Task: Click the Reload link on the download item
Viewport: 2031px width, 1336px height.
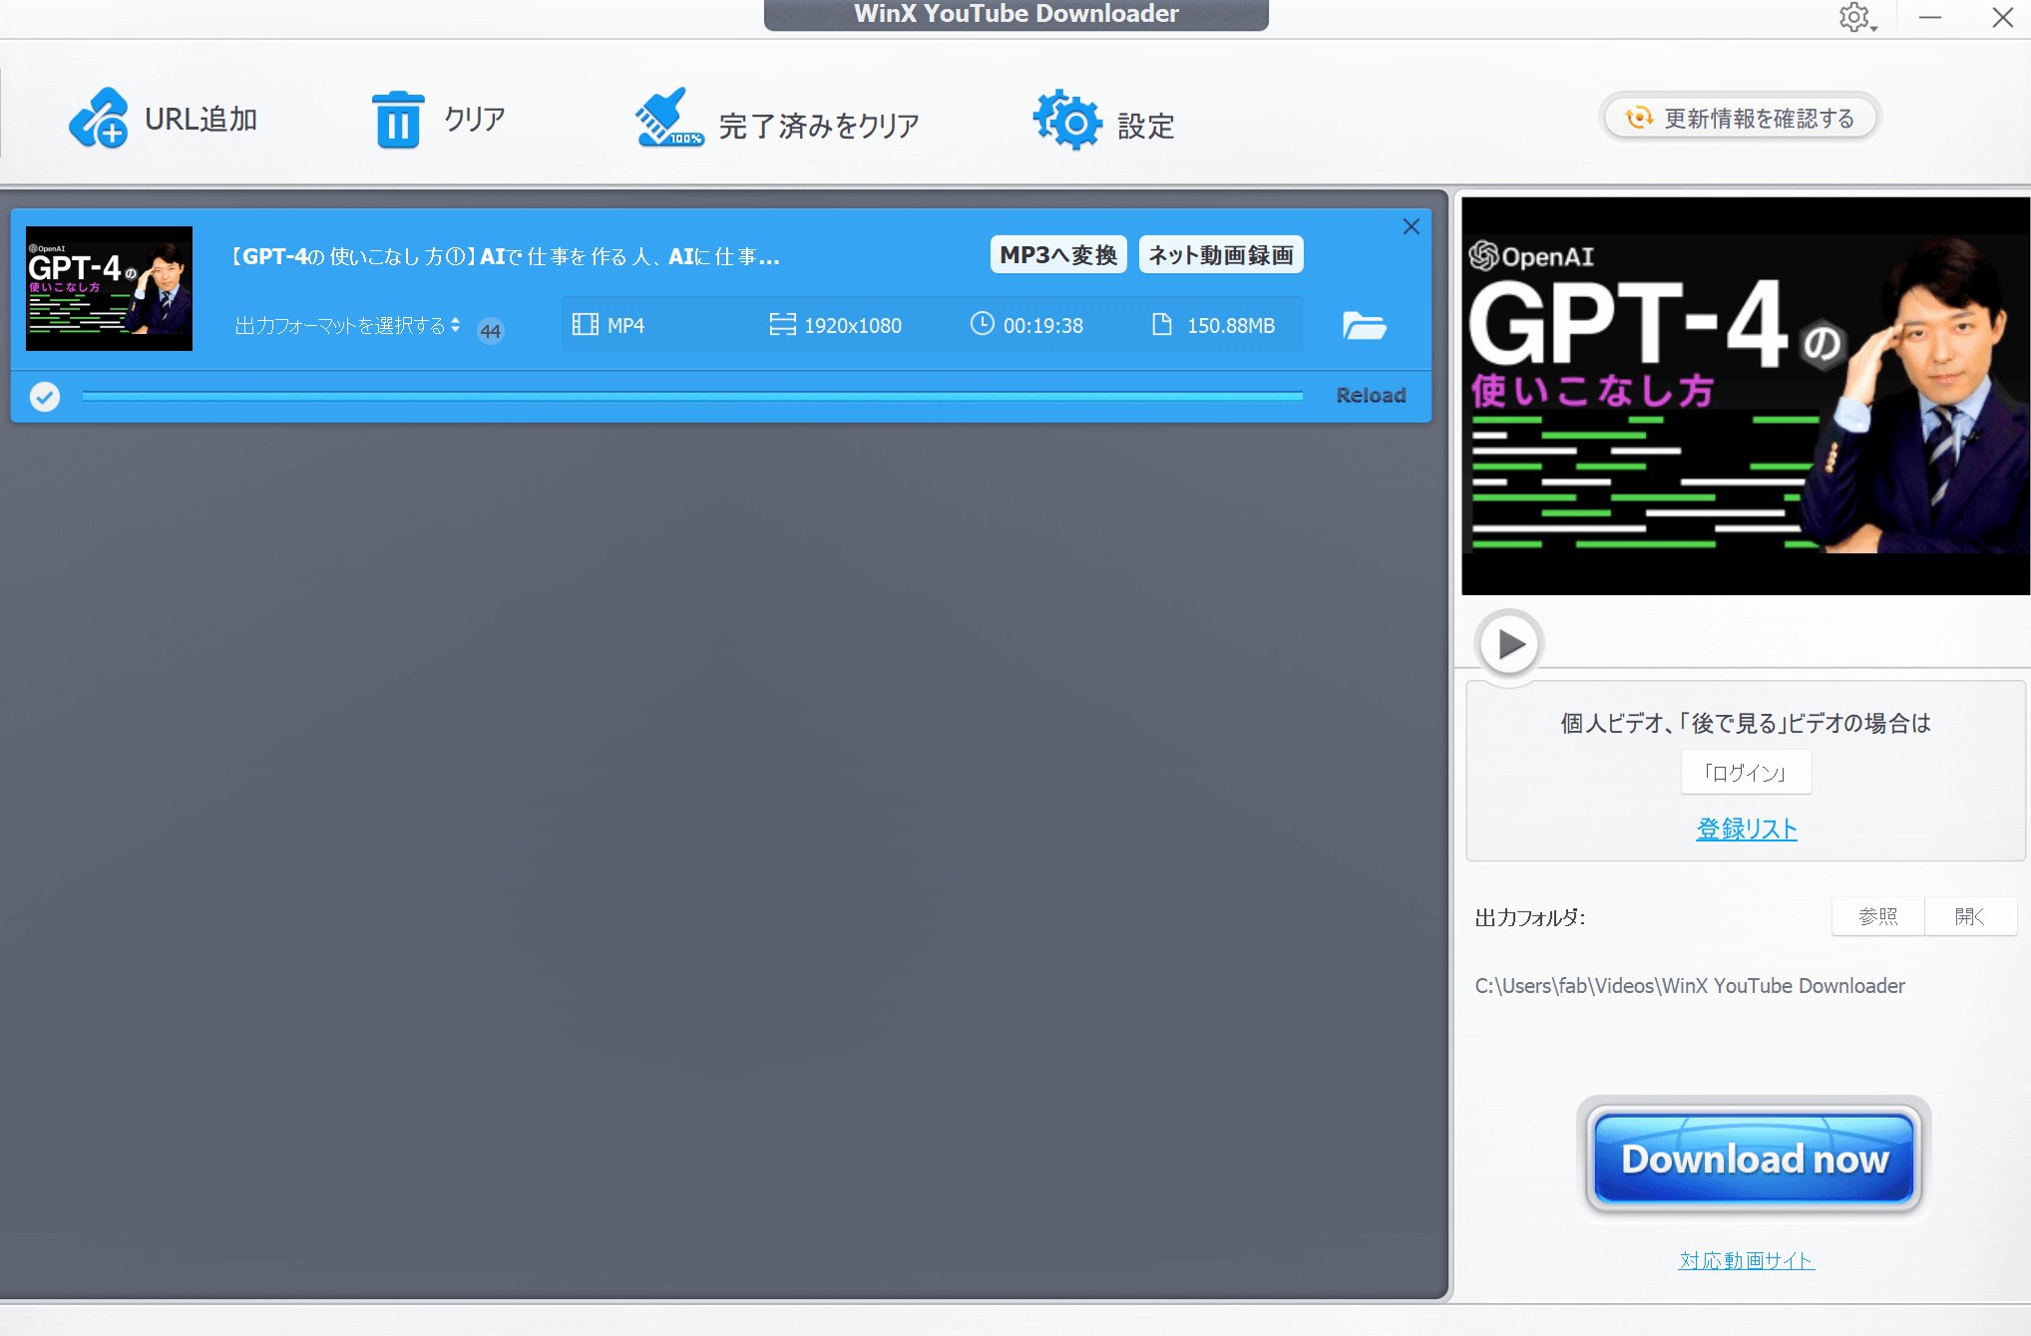Action: tap(1371, 396)
